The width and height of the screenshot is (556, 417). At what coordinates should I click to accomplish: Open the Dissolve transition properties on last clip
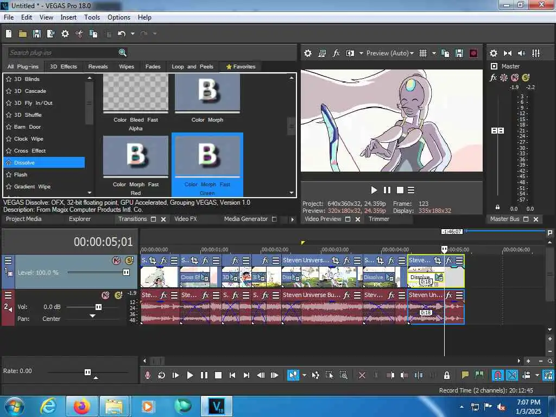tap(439, 277)
